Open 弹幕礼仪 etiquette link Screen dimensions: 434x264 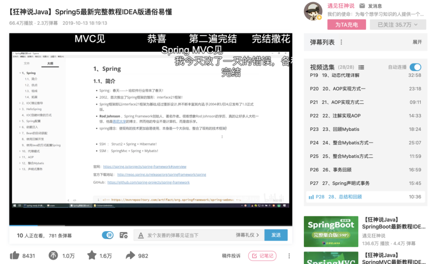click(247, 235)
